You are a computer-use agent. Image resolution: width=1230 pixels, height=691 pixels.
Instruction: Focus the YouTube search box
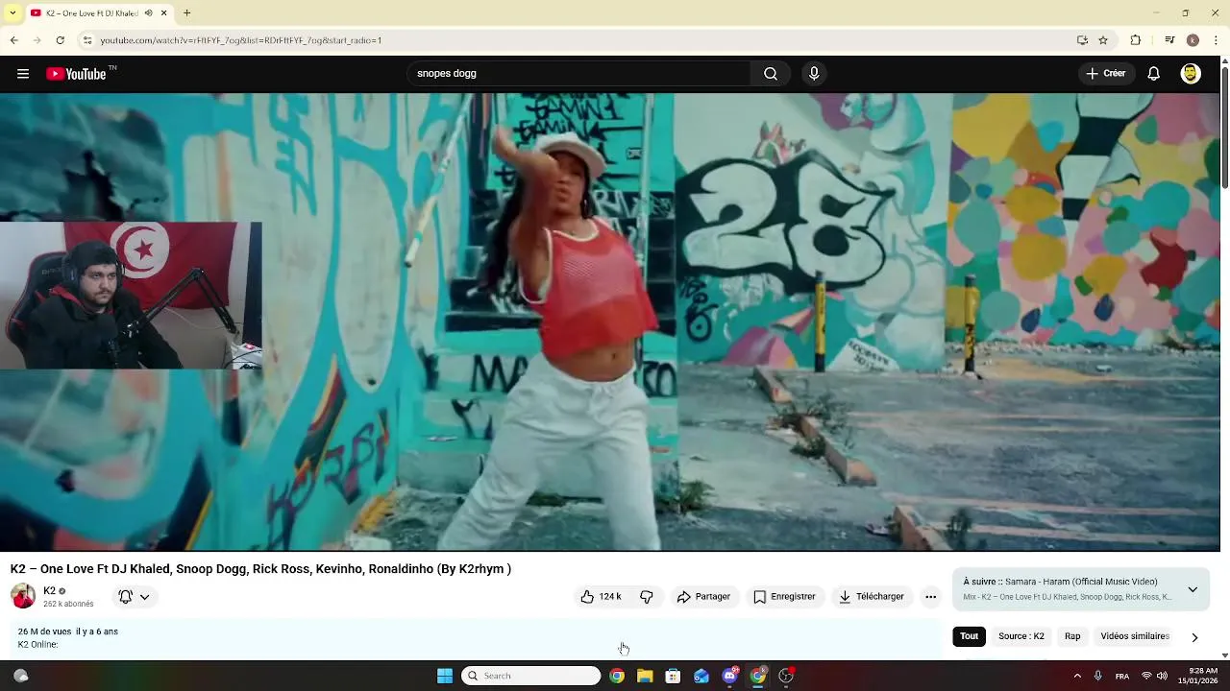click(579, 74)
